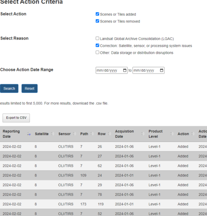The height and width of the screenshot is (216, 207).
Task: Click the start date input field
Action: 112,70
